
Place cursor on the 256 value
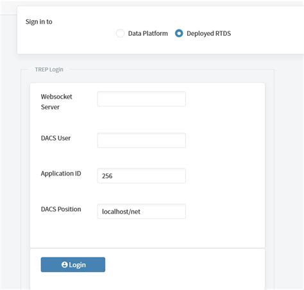[x=107, y=176]
